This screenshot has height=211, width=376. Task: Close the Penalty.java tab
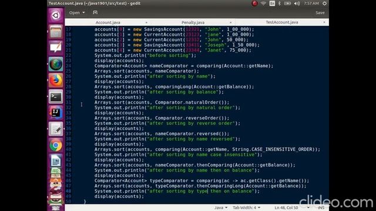pyautogui.click(x=231, y=22)
